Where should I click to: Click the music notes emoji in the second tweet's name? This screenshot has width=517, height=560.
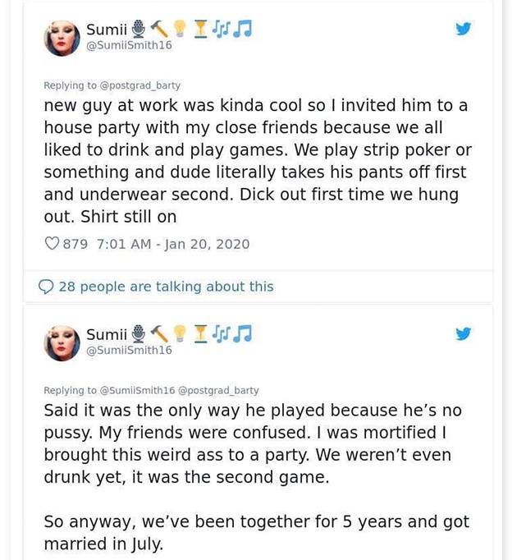point(240,333)
